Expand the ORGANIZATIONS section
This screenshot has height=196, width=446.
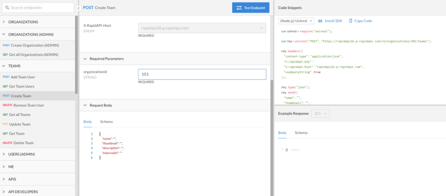[x=37, y=22]
